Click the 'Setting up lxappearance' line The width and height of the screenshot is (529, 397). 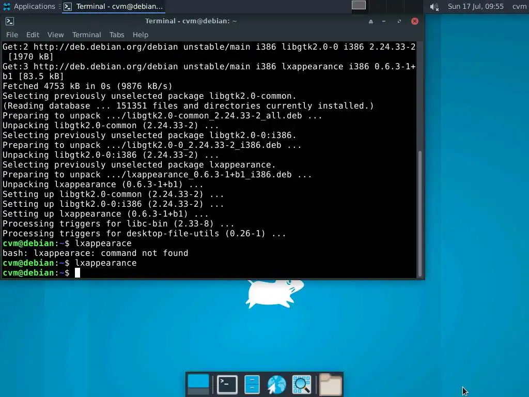pos(105,214)
